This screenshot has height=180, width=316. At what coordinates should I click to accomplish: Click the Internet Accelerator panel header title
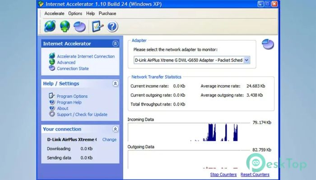[67, 44]
